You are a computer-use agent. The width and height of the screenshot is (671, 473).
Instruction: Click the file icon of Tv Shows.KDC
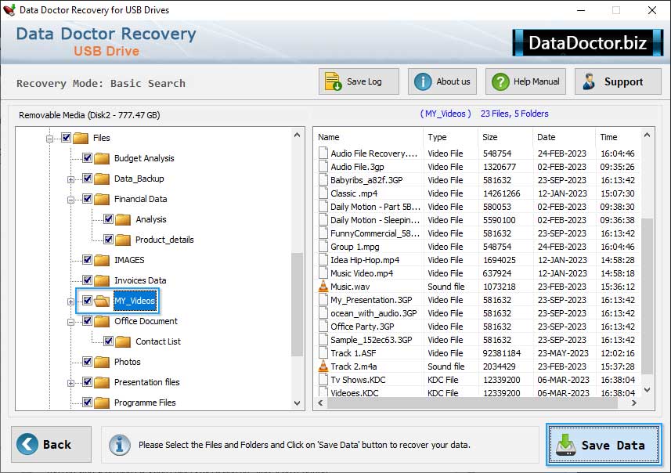tap(323, 380)
